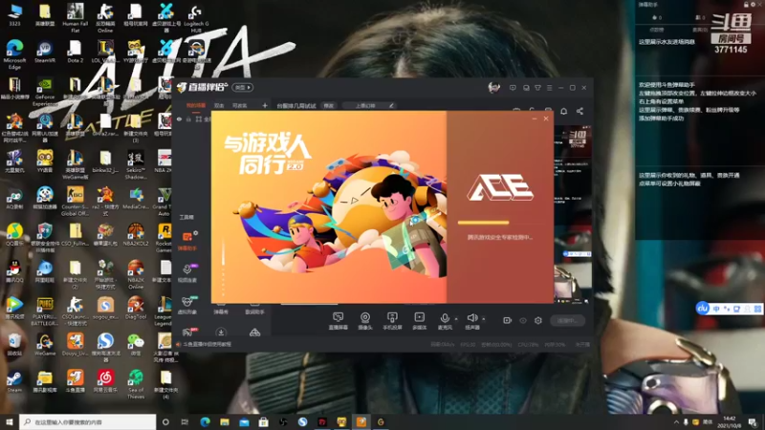Open gear settings in 弹幕助手 overlay panel
This screenshot has height=430, width=765.
click(x=753, y=5)
